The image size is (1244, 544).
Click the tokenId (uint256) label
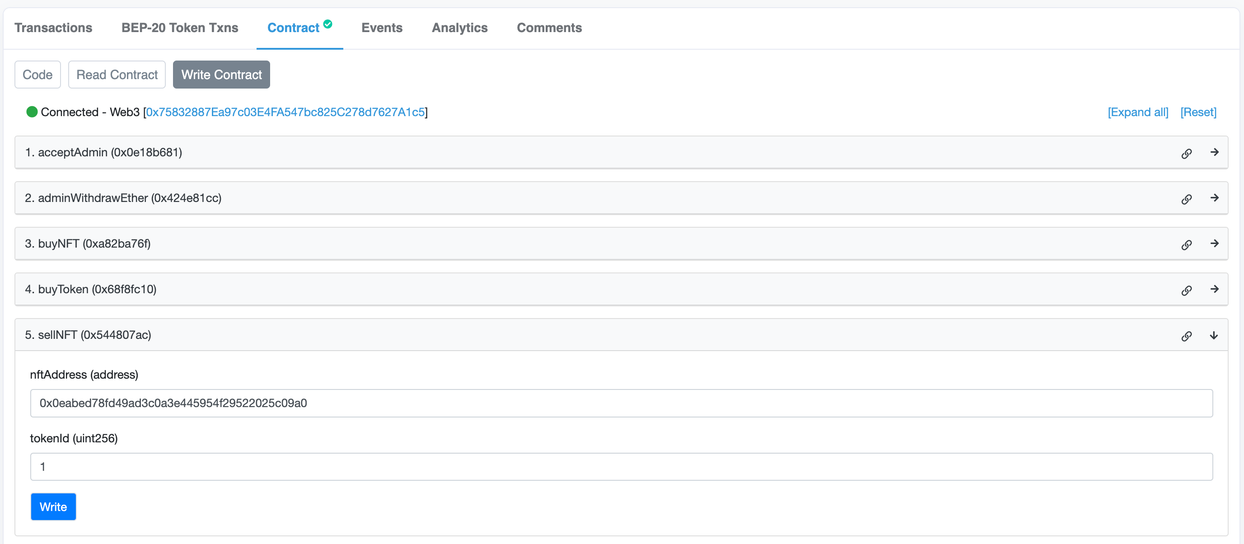74,438
